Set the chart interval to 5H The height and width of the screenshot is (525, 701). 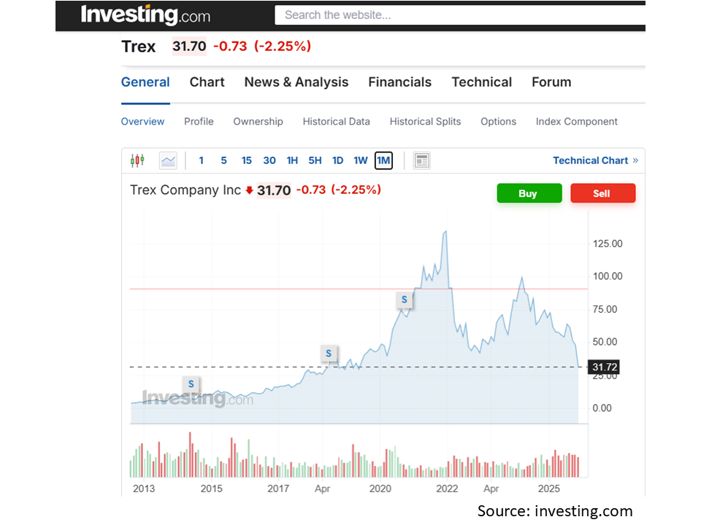(x=315, y=160)
